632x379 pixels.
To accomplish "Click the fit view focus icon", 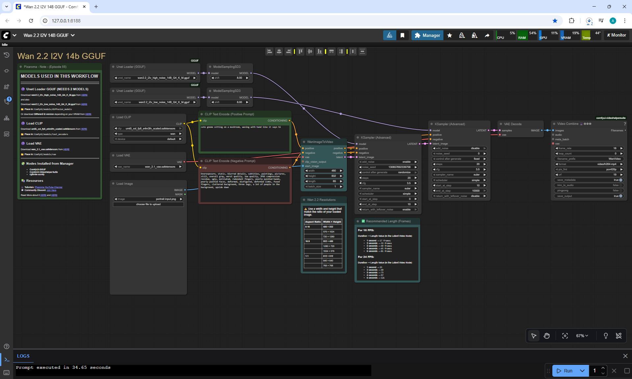I will coord(565,336).
